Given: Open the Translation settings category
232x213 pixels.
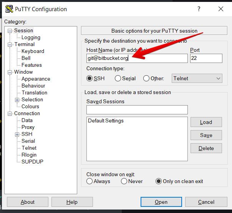Looking at the screenshot, I should click(34, 92).
